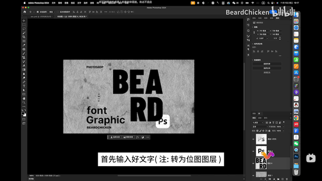
Task: Open the opacity dropdown arrow
Action: pyautogui.click(x=283, y=127)
